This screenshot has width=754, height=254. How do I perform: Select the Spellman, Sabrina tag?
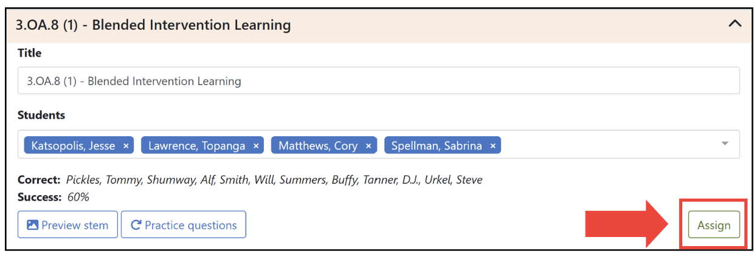click(437, 146)
